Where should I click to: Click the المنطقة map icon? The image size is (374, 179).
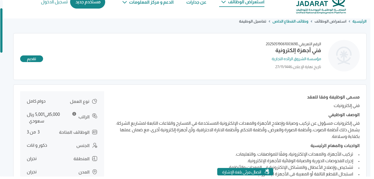(x=95, y=159)
